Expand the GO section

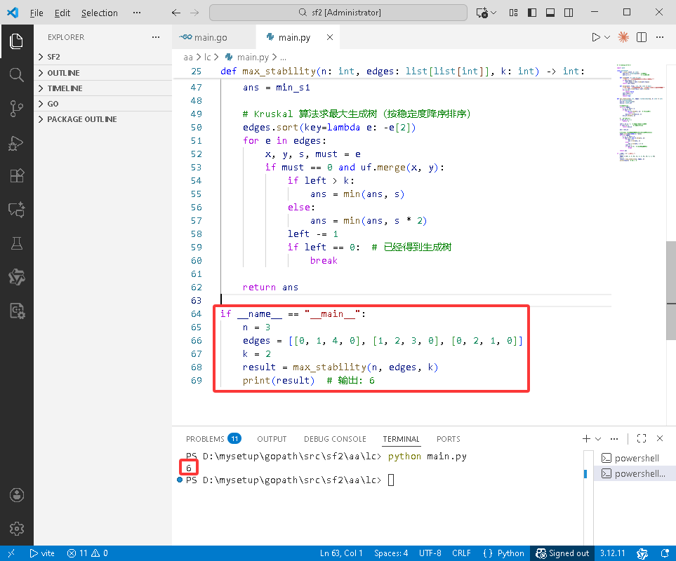(102, 104)
